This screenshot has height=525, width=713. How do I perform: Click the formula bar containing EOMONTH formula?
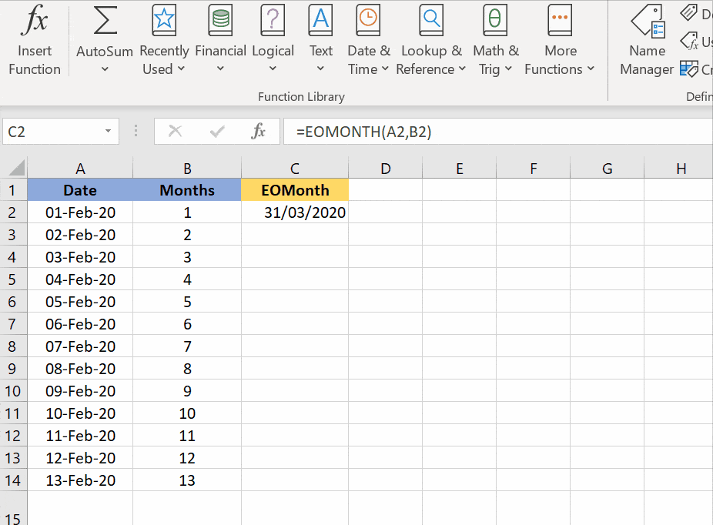tap(493, 132)
